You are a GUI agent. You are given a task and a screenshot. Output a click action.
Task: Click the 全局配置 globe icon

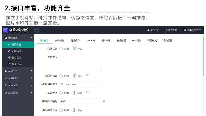click(6, 38)
